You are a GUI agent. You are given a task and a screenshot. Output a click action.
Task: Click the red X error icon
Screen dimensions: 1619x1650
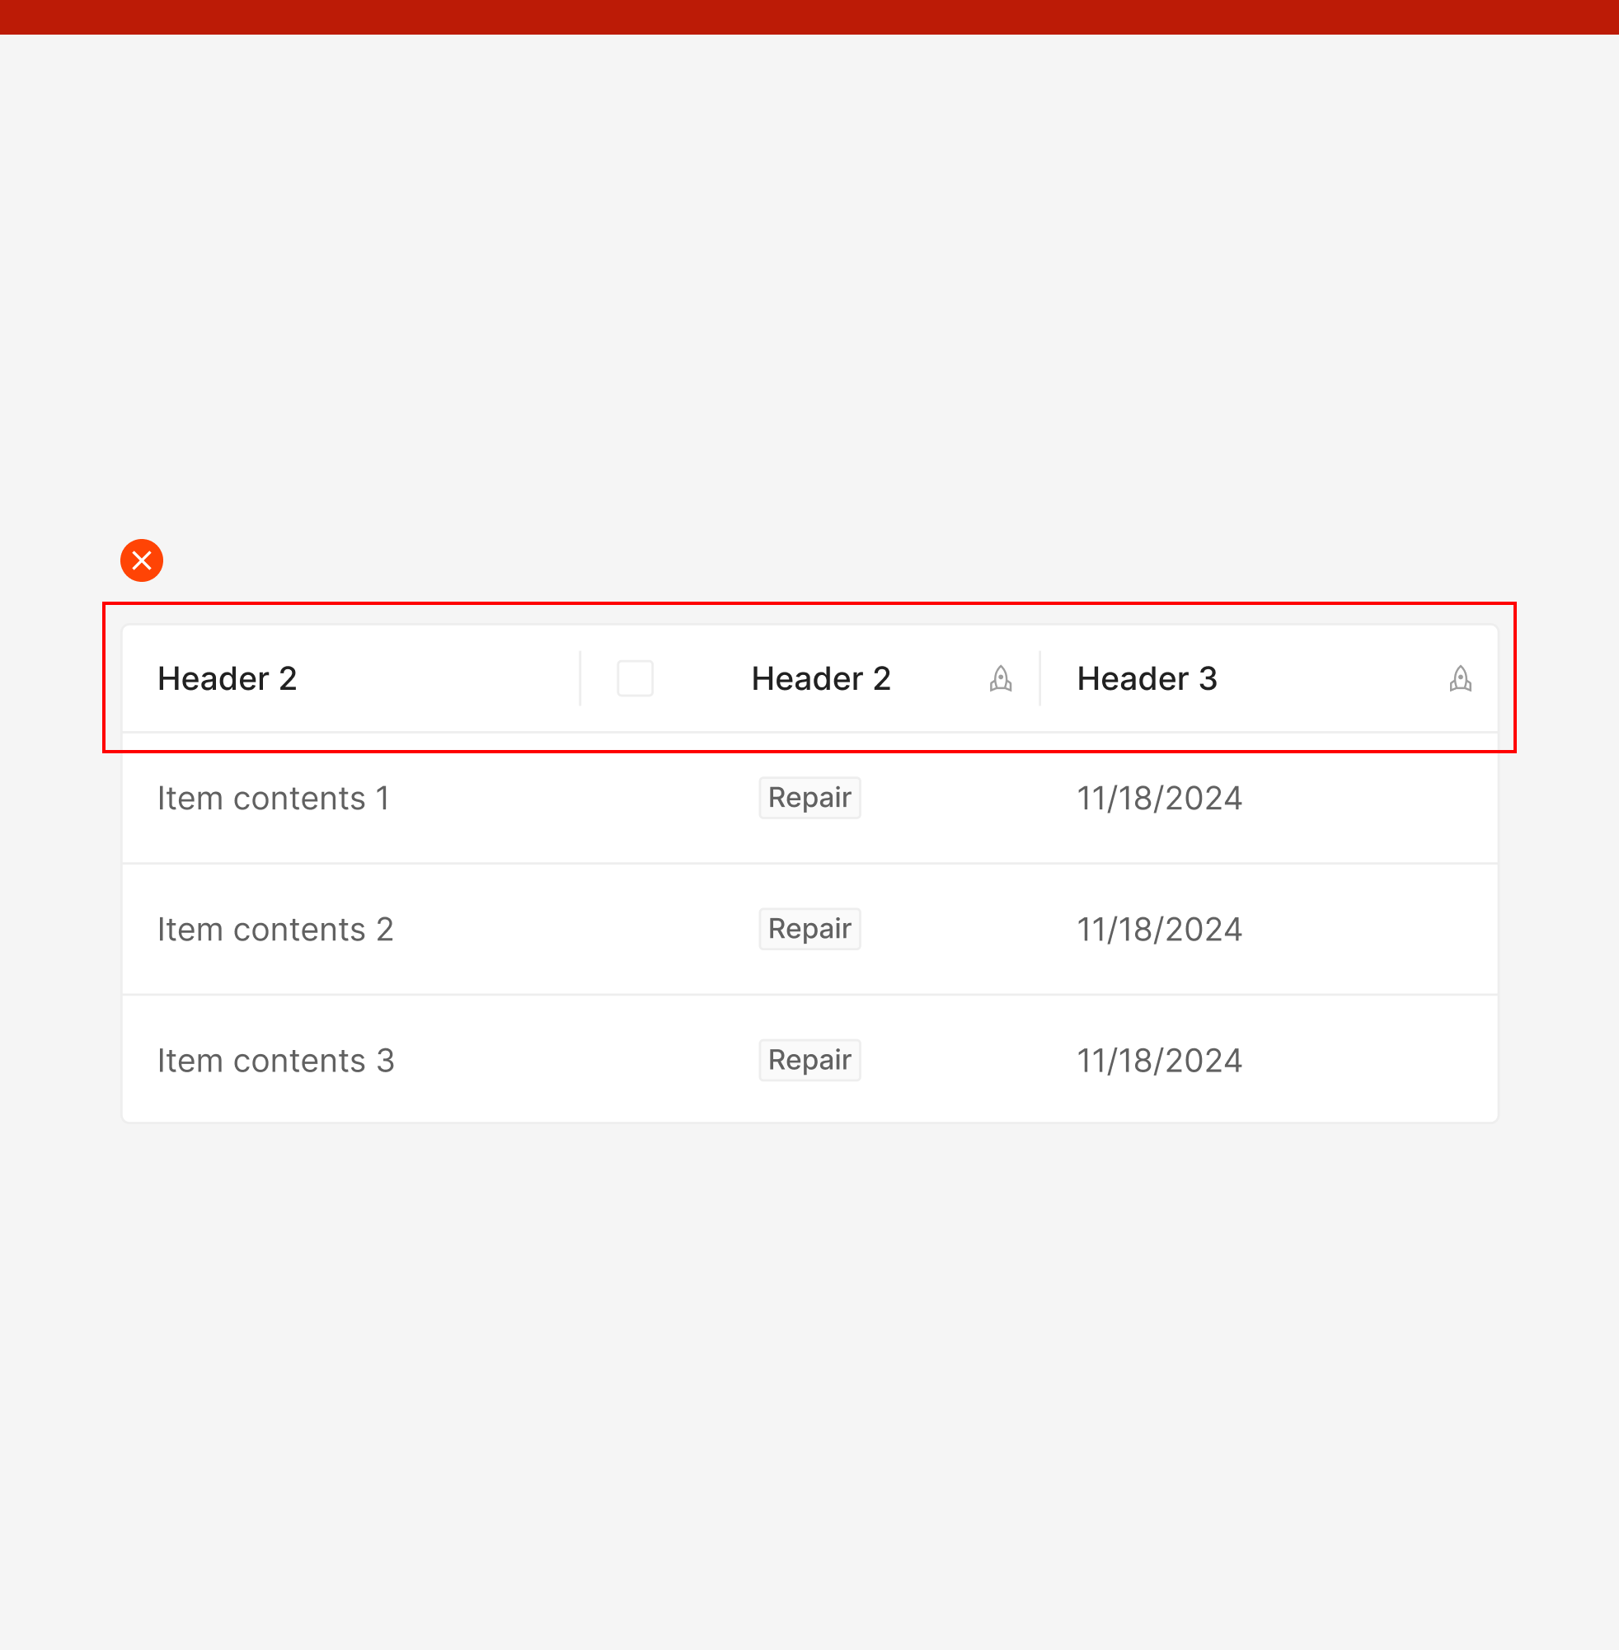point(141,560)
